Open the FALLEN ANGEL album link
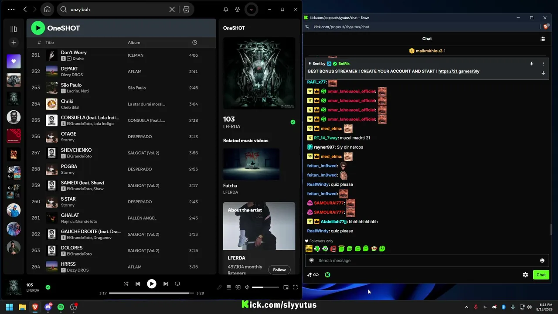Image resolution: width=558 pixels, height=314 pixels. point(142,218)
